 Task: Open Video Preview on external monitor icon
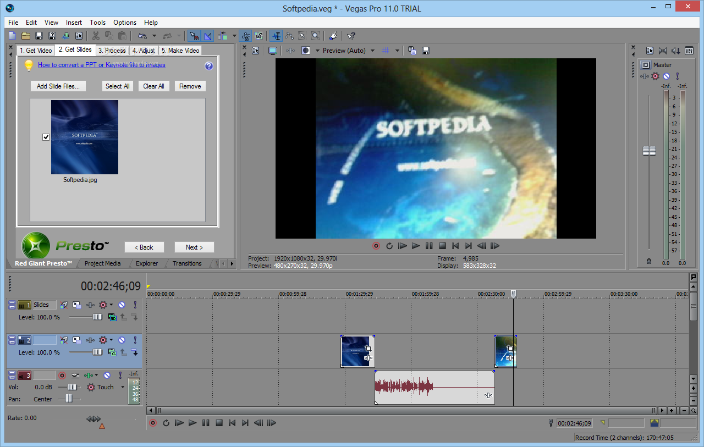pos(272,51)
